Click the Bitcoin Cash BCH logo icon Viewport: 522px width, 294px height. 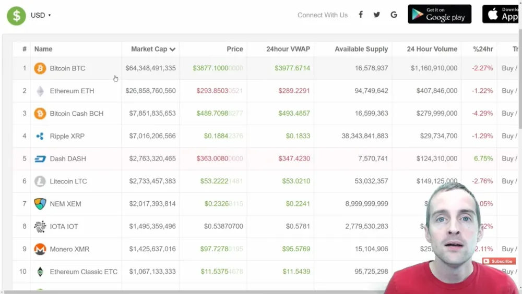40,114
